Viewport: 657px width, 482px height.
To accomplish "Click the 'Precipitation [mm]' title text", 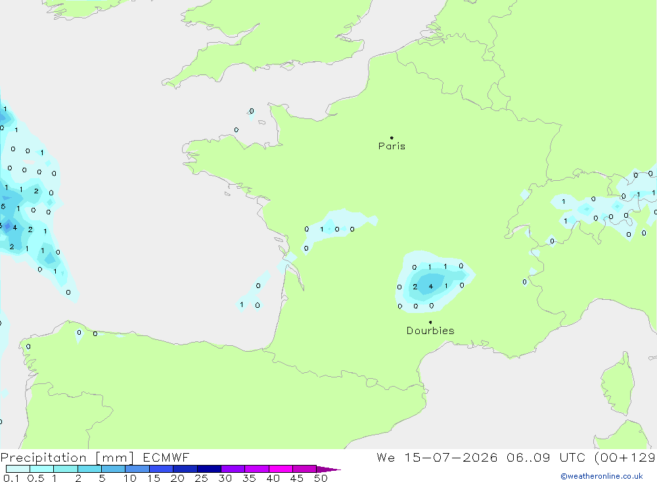I will (67, 458).
